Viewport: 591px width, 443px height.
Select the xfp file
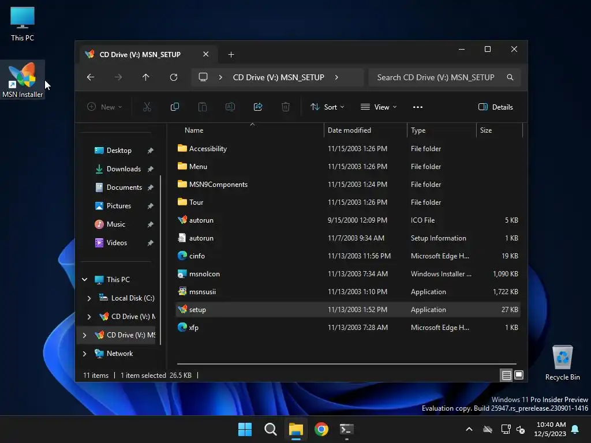pyautogui.click(x=348, y=328)
